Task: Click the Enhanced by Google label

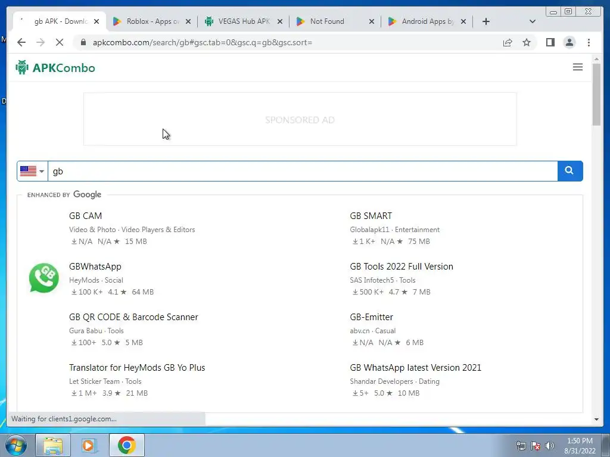Action: 64,195
